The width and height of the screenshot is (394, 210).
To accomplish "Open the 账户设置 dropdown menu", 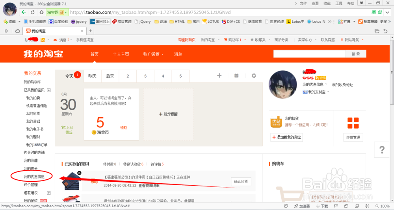I will tap(153, 54).
